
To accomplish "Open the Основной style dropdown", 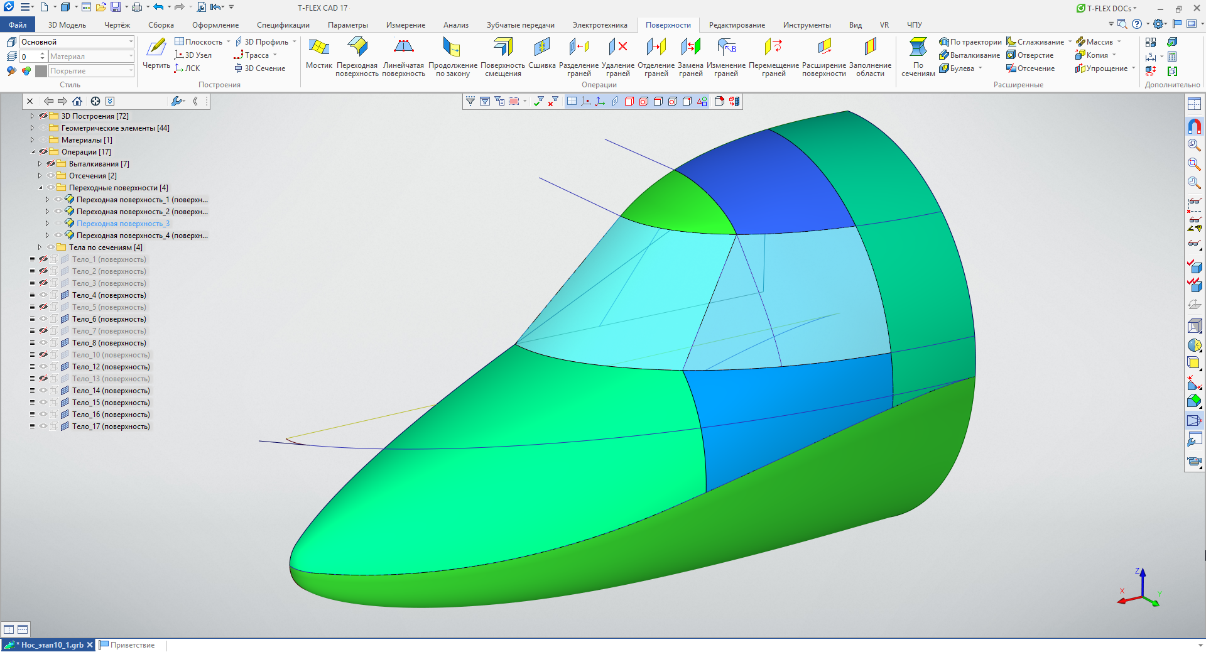I will [131, 41].
